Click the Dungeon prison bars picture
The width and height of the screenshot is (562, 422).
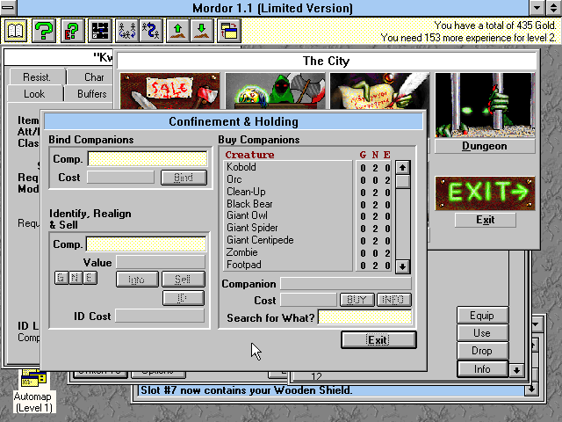(485, 105)
